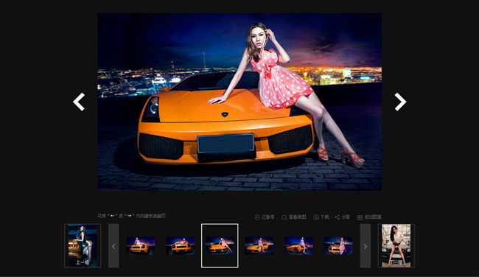Share this photo via the share icon
Screen dimensions: 479x277
(x=338, y=217)
